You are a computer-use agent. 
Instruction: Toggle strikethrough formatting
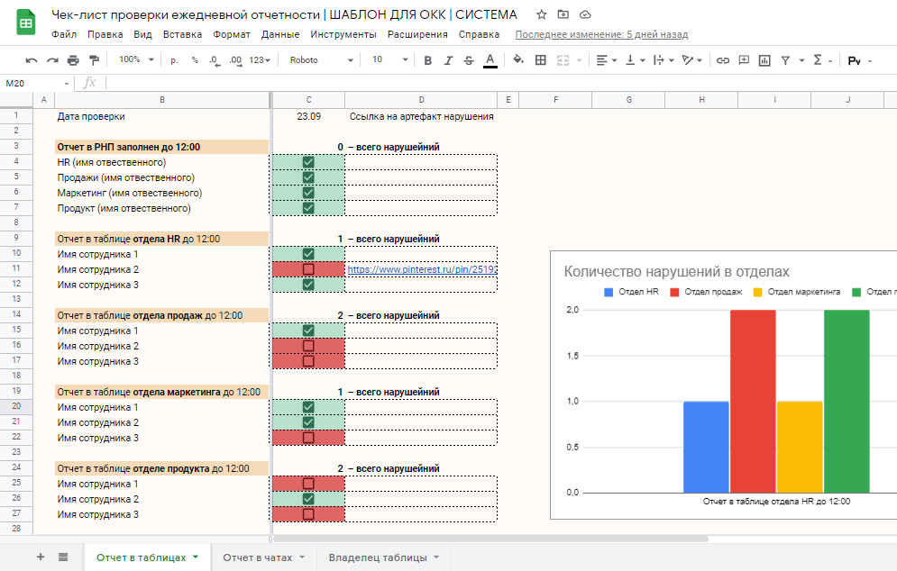point(469,60)
